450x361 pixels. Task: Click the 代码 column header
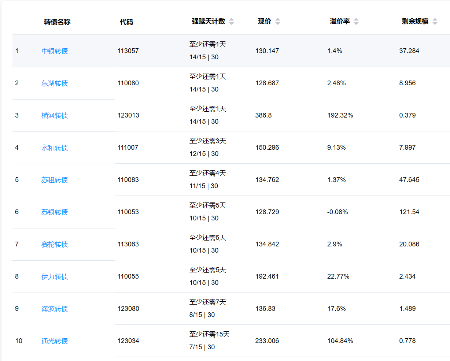(x=126, y=22)
